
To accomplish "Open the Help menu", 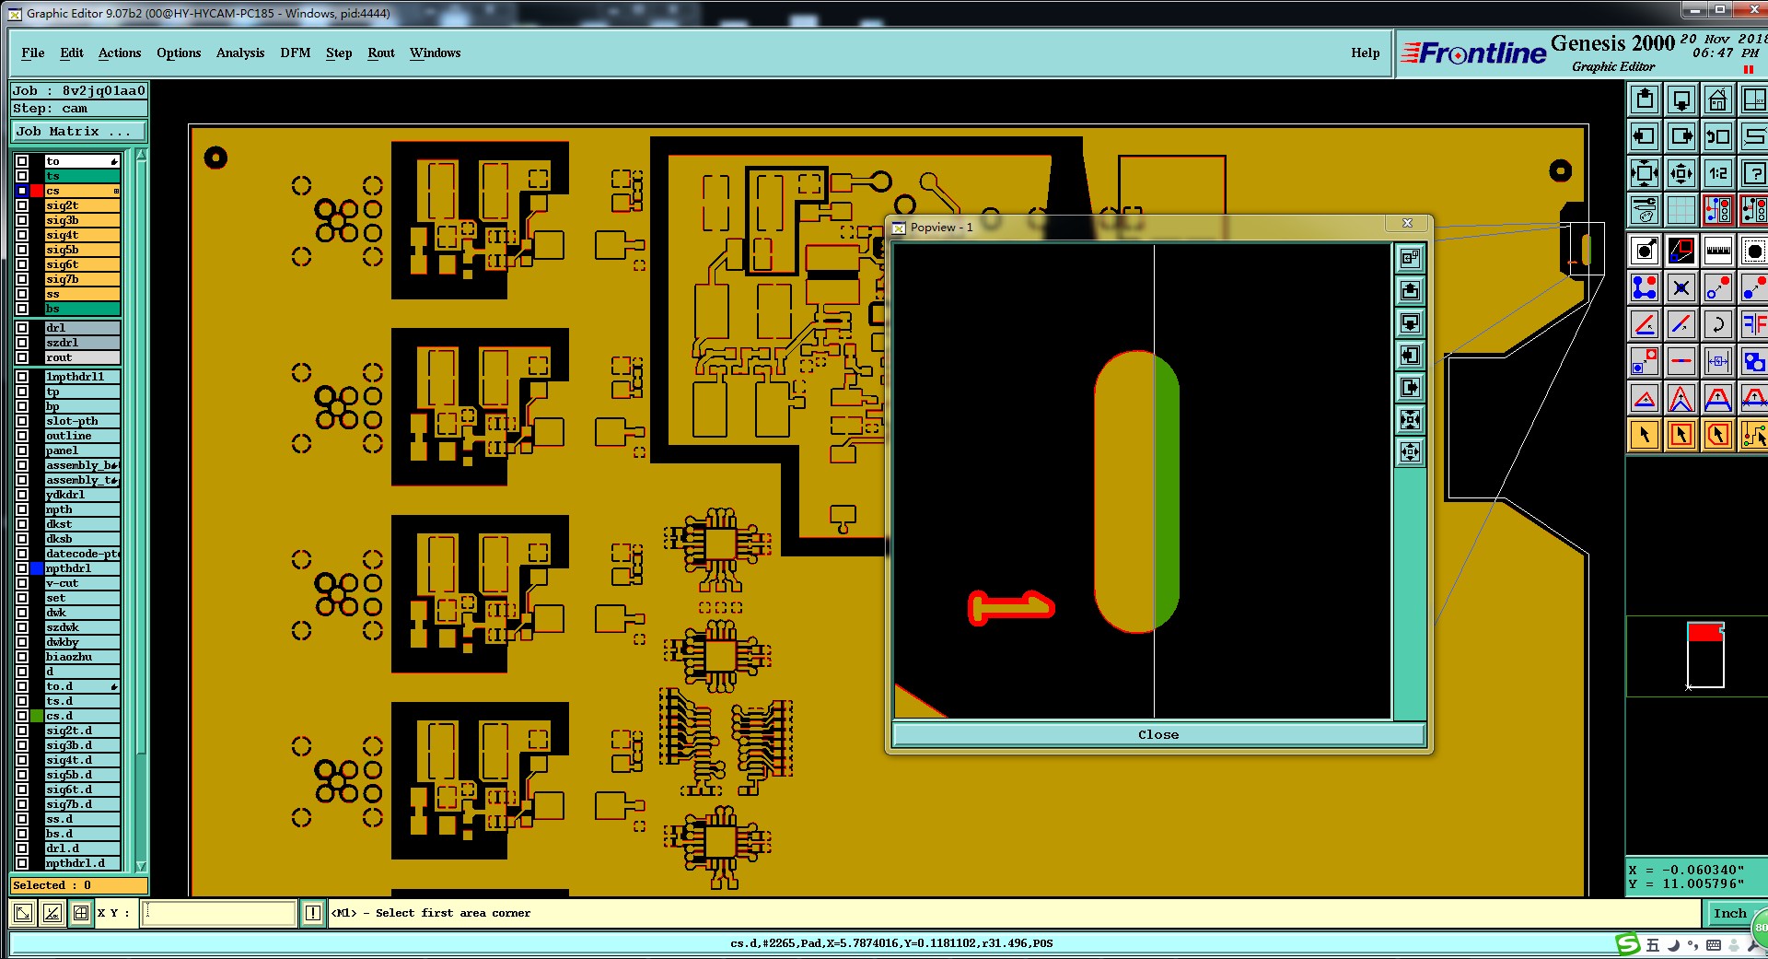I will 1366,53.
